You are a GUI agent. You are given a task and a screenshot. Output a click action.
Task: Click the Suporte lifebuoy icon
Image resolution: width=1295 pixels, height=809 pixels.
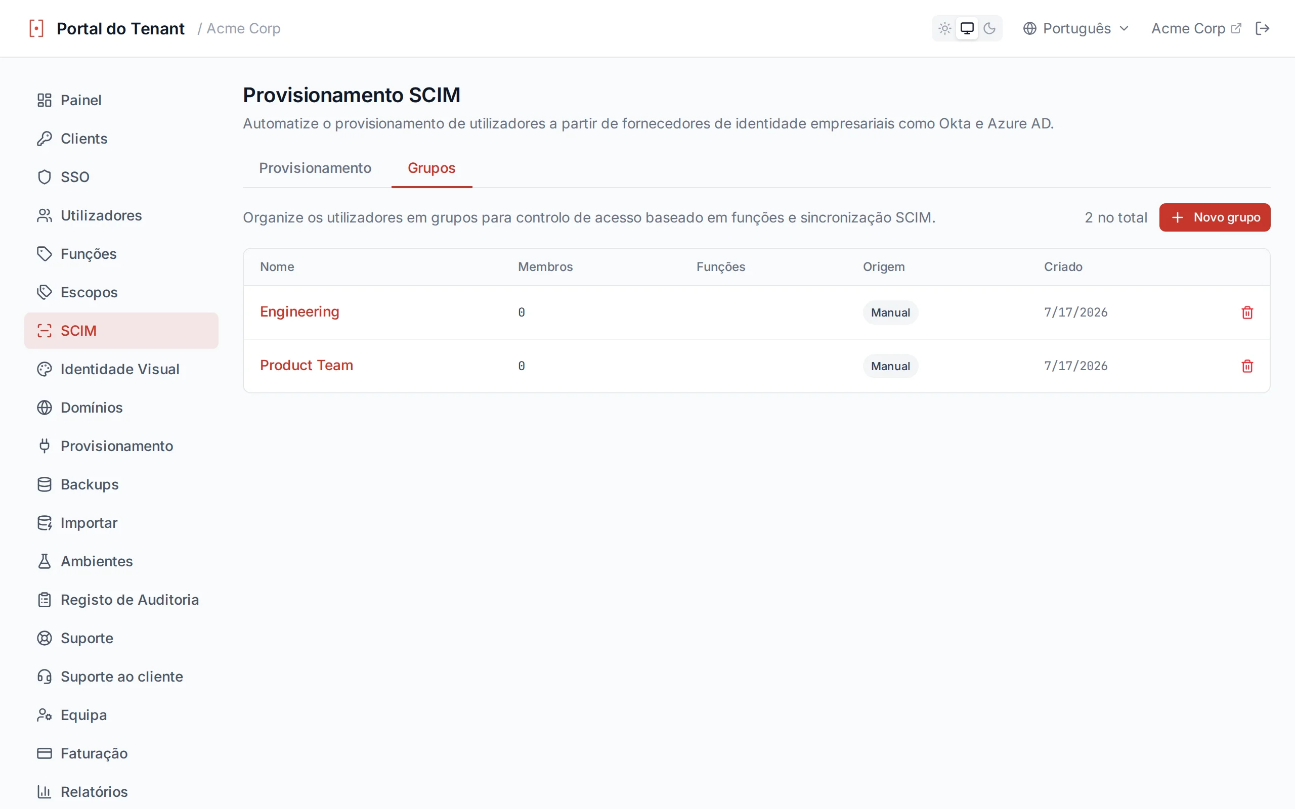(45, 638)
